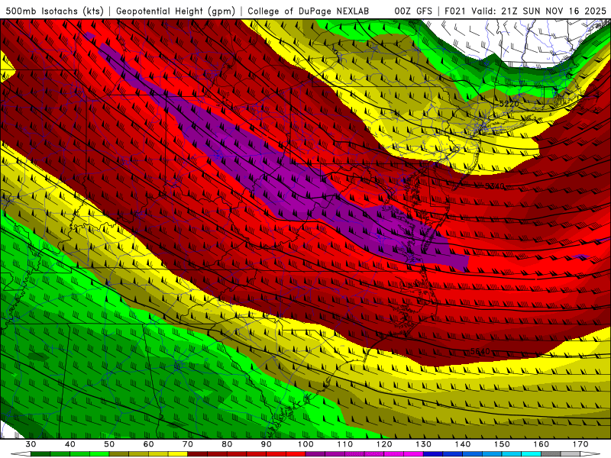Click the 60 label on the color scale
This screenshot has width=611, height=458.
(148, 444)
